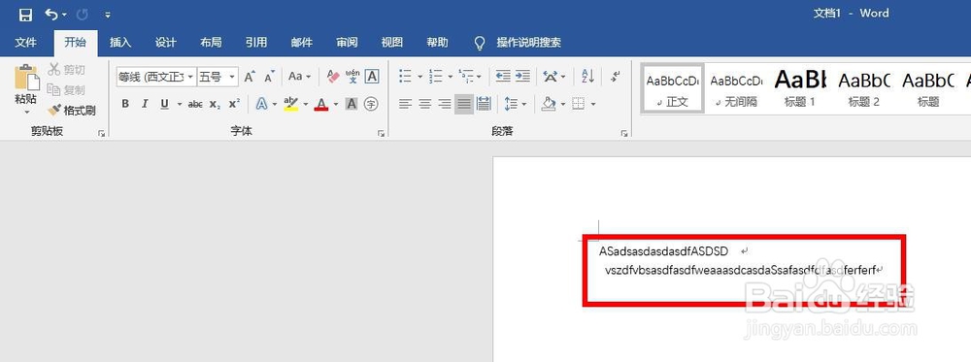
Task: Toggle the justify alignment icon
Action: point(464,104)
